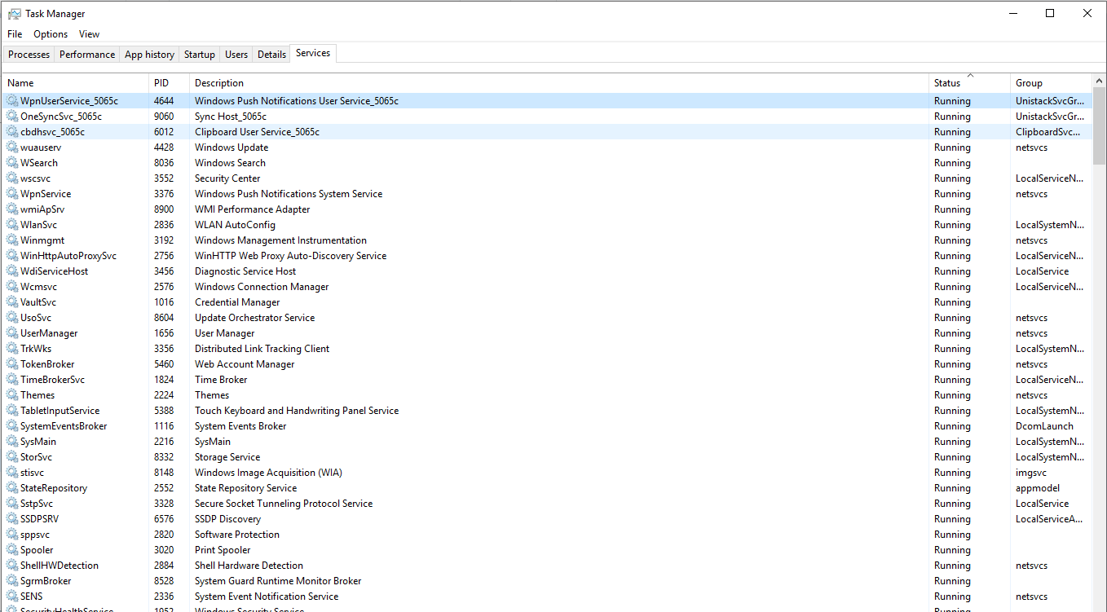The height and width of the screenshot is (612, 1107).
Task: Click the sppsvc service name
Action: (35, 535)
